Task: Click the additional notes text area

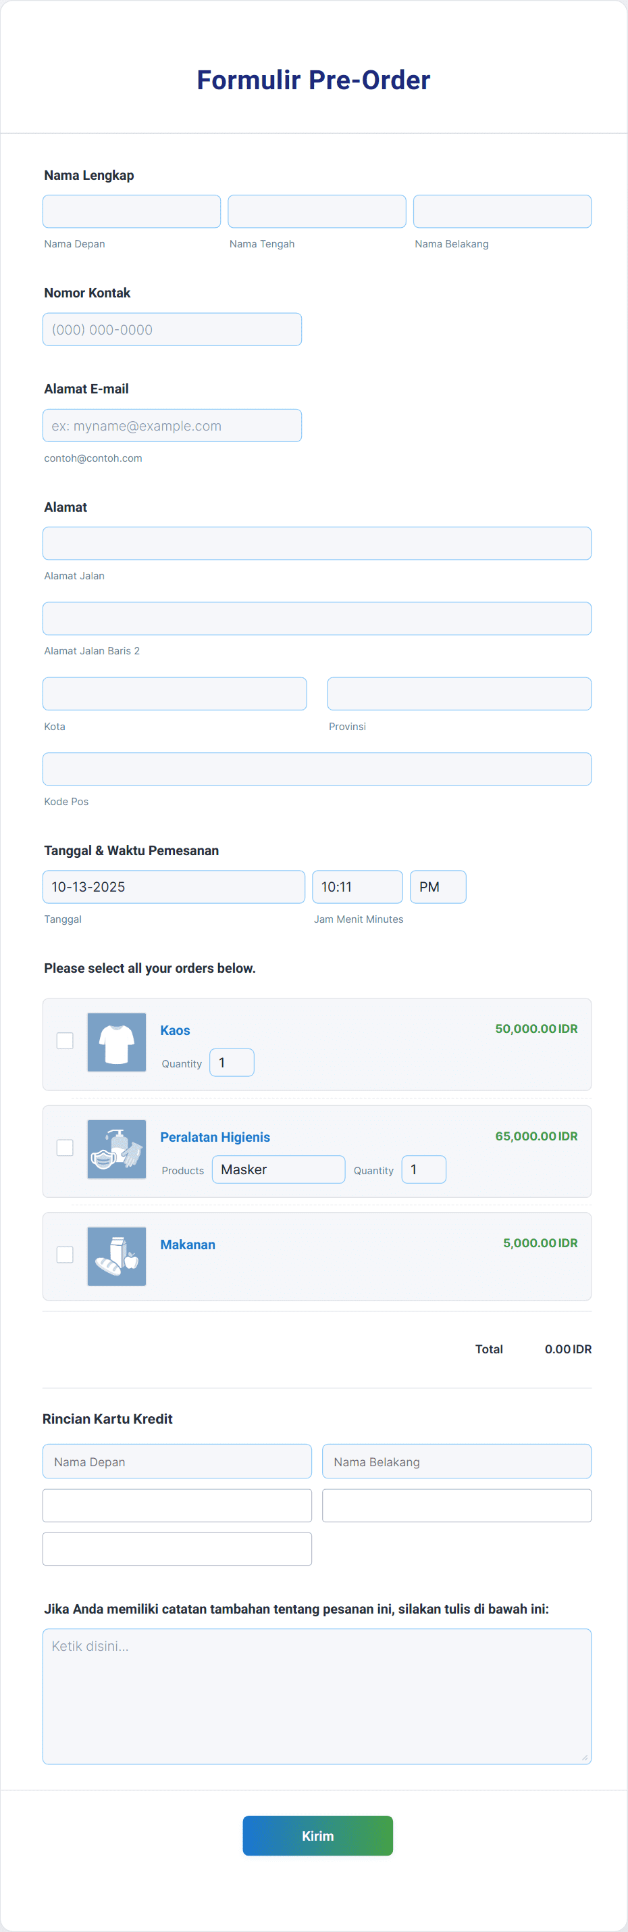Action: click(317, 1696)
